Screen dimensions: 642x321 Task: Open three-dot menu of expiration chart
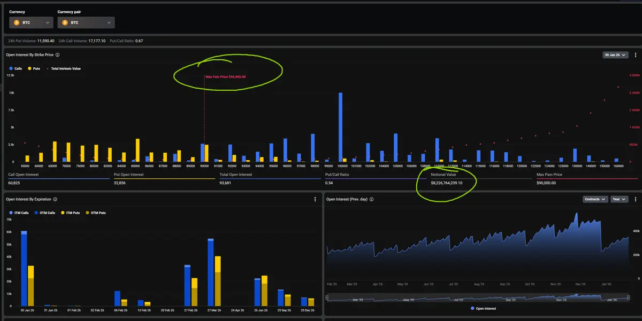315,199
